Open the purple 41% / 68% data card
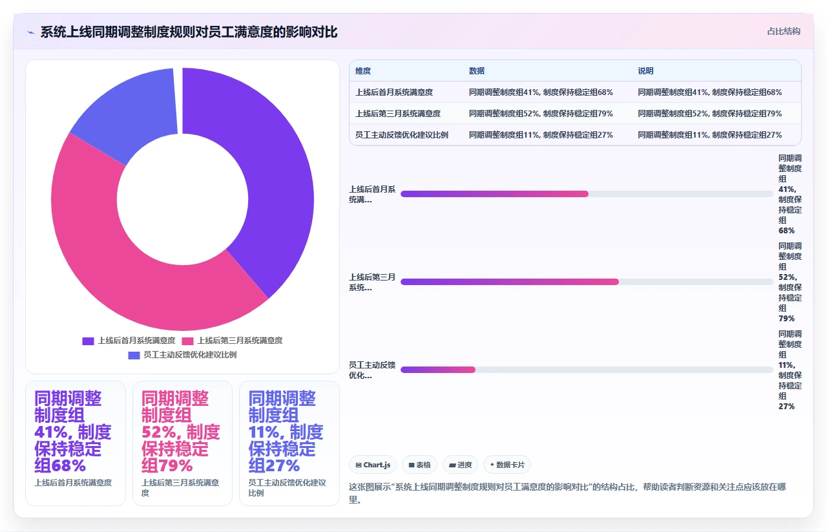The width and height of the screenshot is (827, 532). (x=76, y=443)
